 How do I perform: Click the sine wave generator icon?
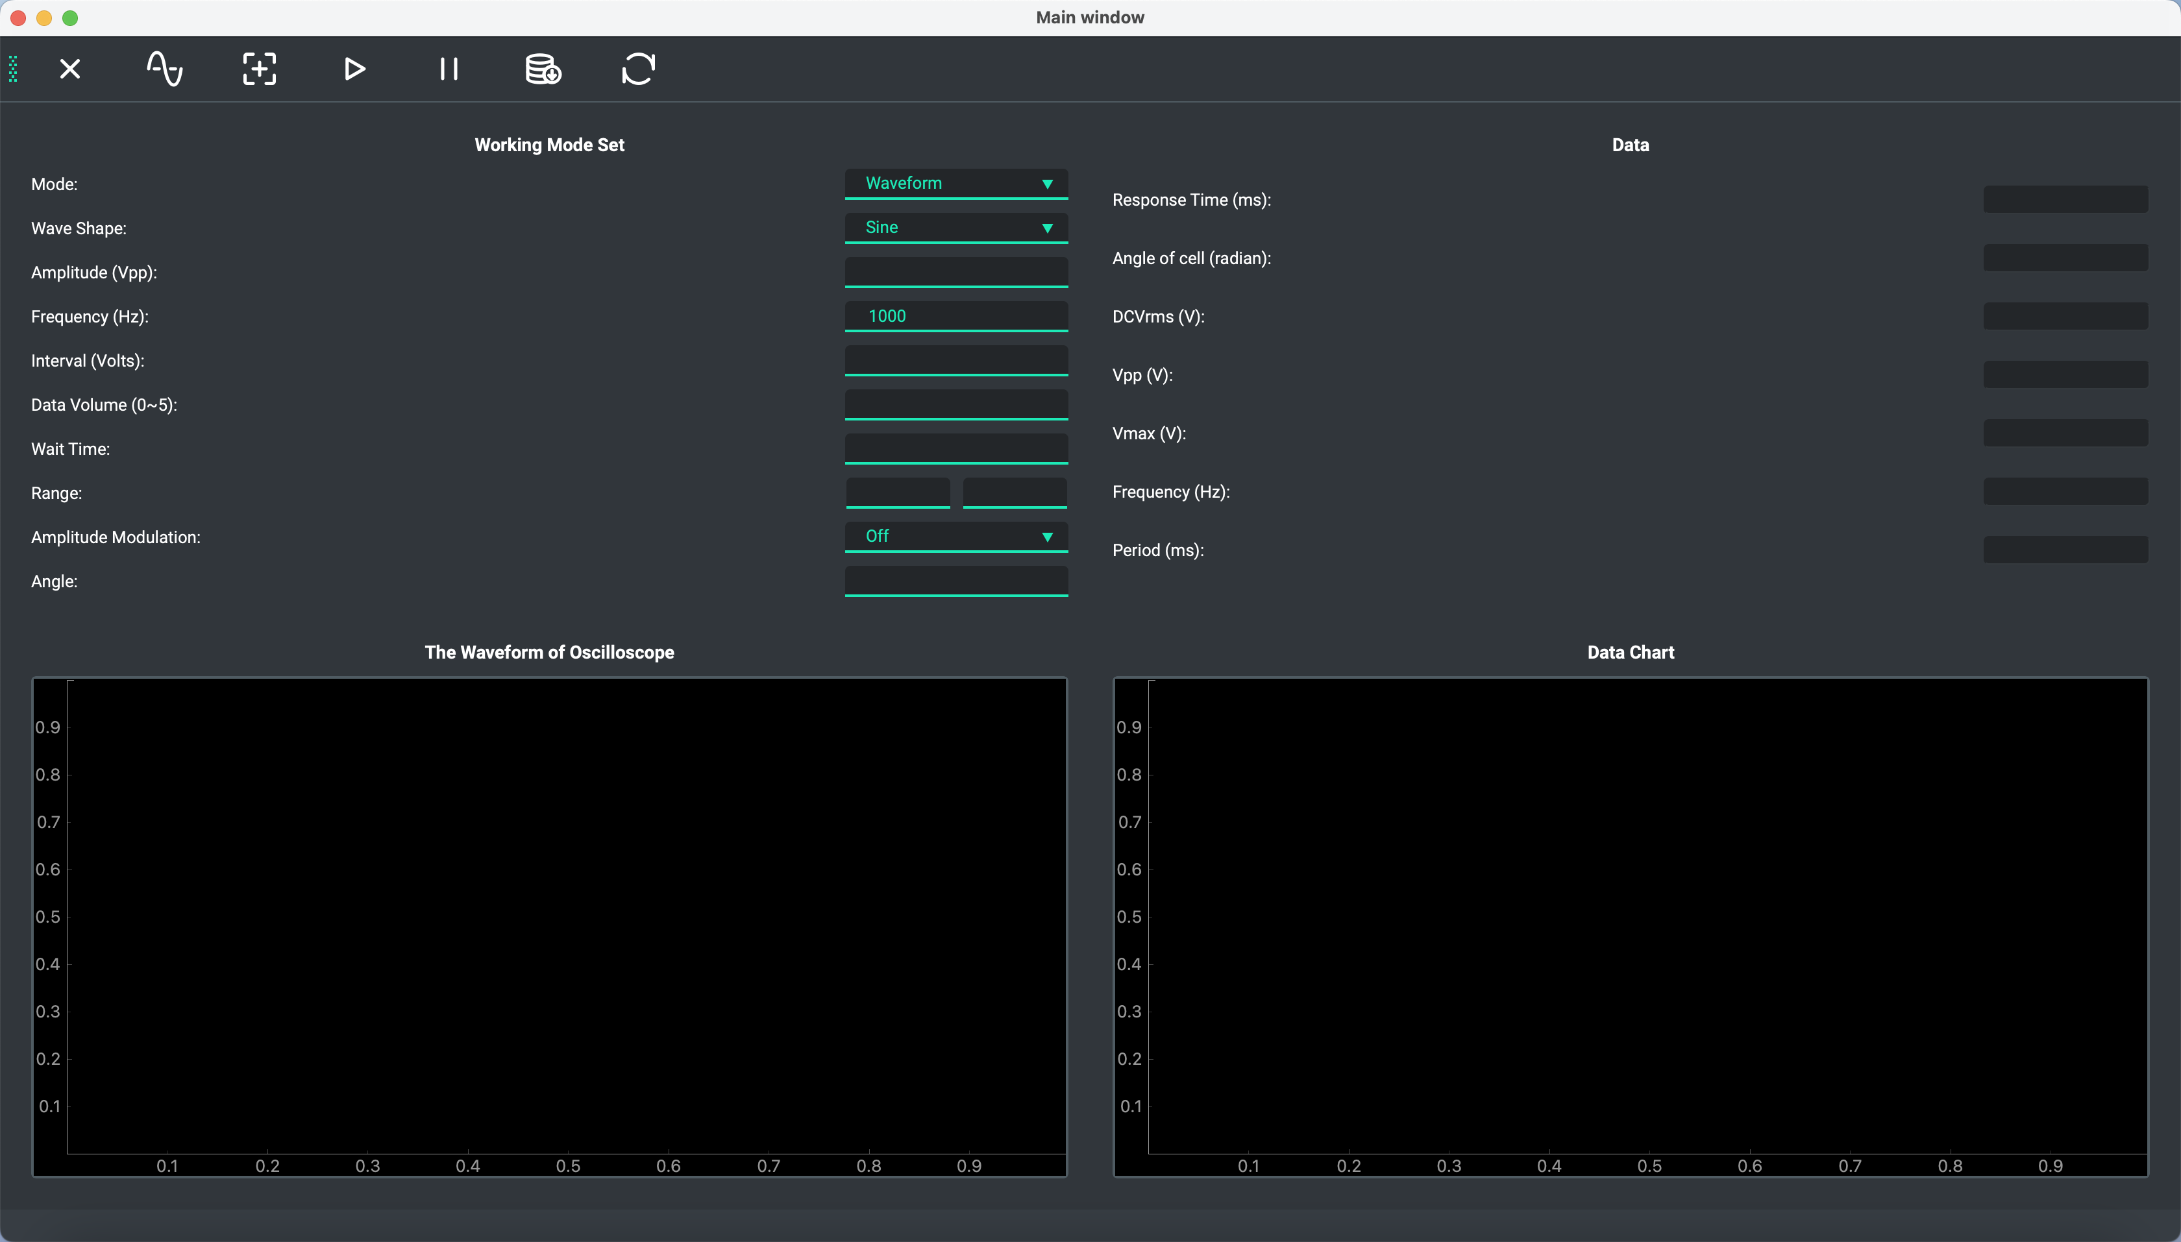pos(165,69)
